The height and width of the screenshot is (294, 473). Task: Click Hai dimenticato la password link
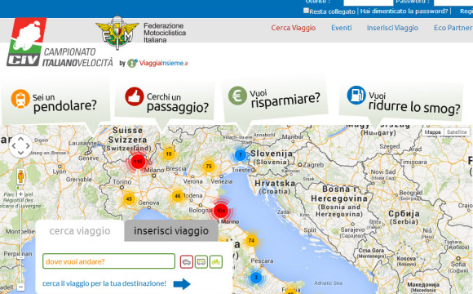pos(404,11)
